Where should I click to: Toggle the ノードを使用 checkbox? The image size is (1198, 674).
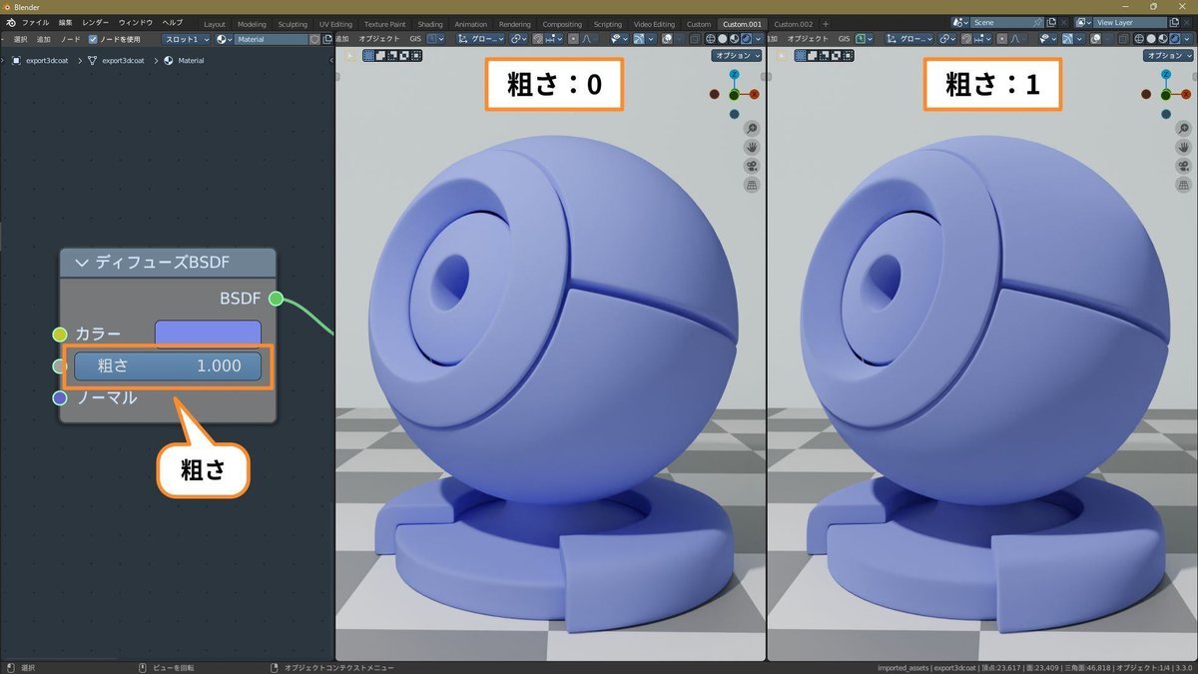click(x=91, y=39)
